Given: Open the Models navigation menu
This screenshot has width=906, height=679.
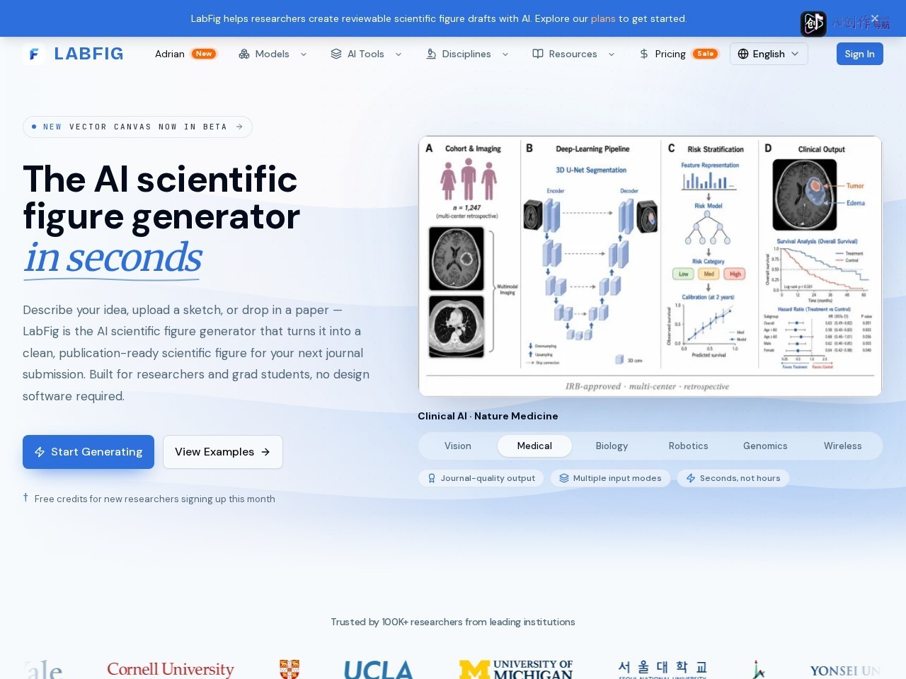Looking at the screenshot, I should coord(273,54).
